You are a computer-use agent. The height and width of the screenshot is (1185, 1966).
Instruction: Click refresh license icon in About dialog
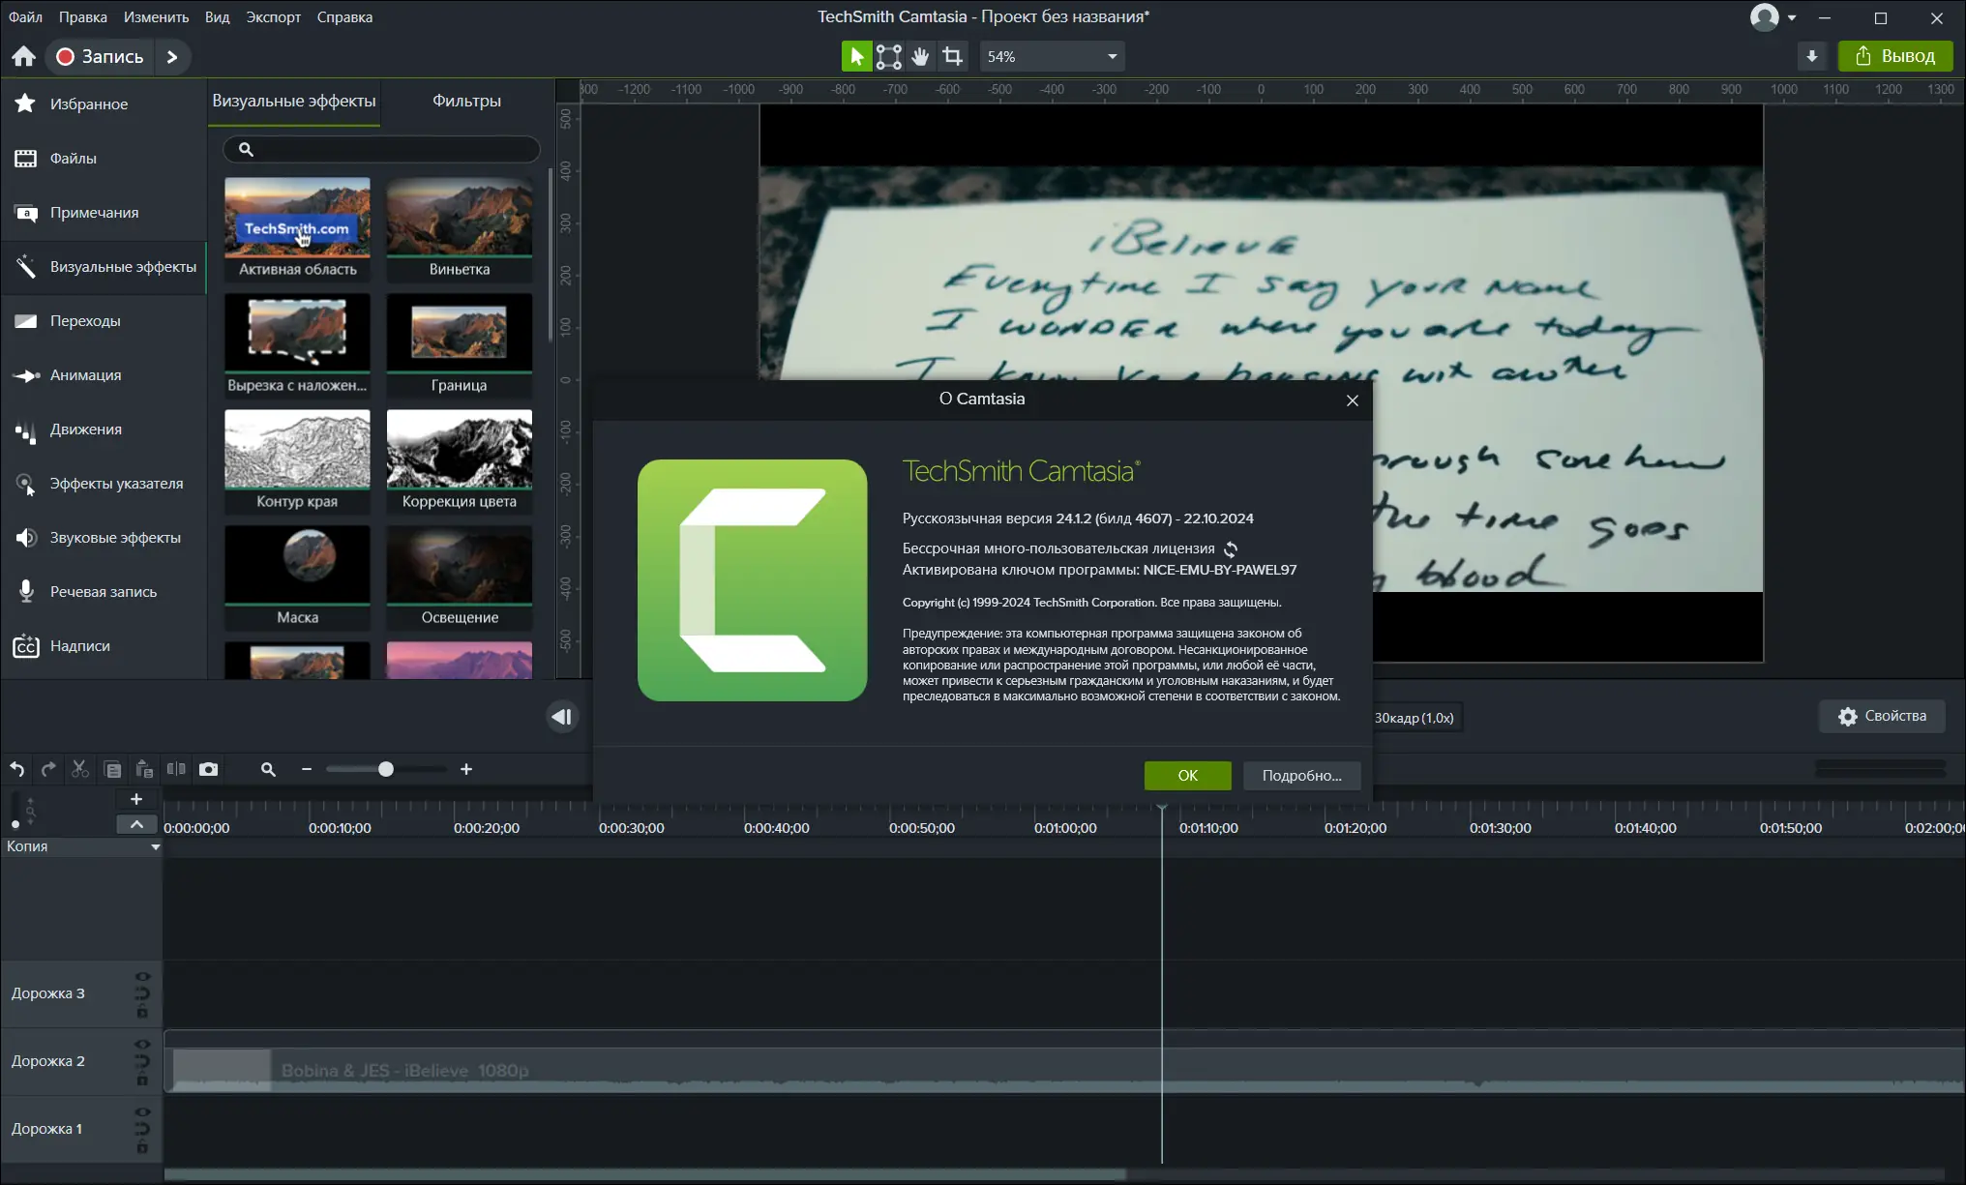(x=1231, y=548)
